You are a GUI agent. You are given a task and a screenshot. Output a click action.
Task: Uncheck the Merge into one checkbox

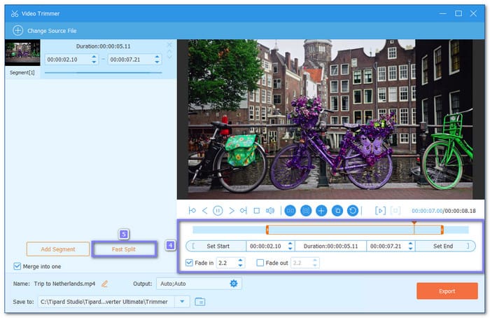17,266
